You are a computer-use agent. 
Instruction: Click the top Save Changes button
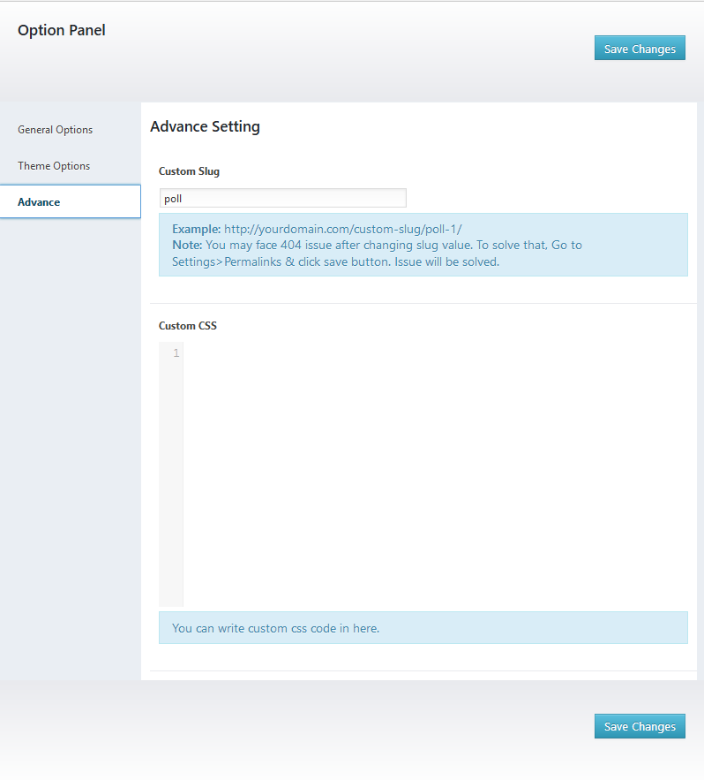coord(640,49)
